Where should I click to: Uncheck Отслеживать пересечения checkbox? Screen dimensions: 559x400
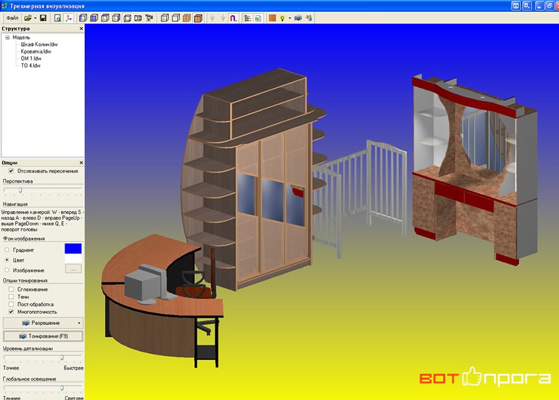[x=11, y=171]
